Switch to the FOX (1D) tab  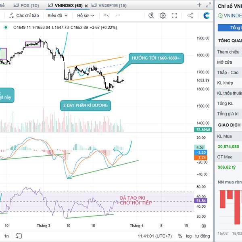[x=27, y=6]
